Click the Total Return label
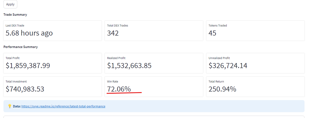The height and width of the screenshot is (118, 311). 216,81
